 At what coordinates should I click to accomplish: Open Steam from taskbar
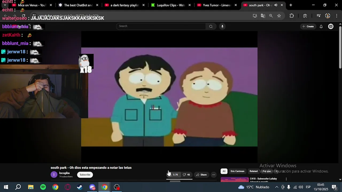(x=80, y=187)
